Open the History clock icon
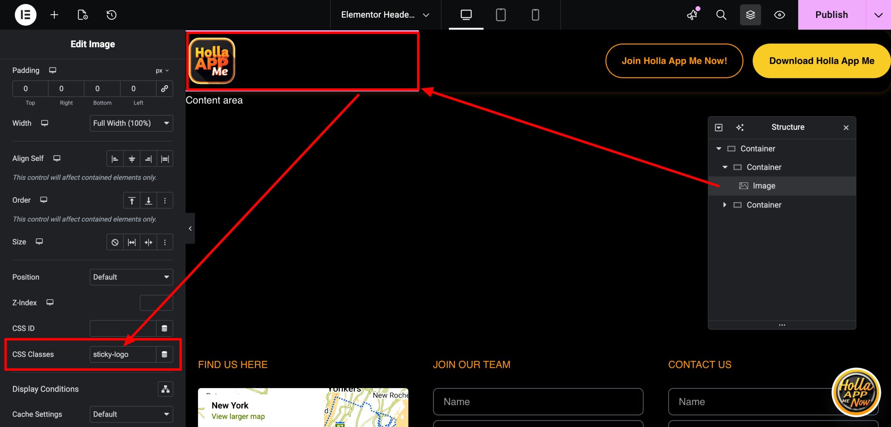The height and width of the screenshot is (427, 891). pyautogui.click(x=111, y=15)
